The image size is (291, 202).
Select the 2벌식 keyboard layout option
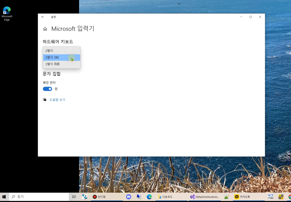[62, 51]
